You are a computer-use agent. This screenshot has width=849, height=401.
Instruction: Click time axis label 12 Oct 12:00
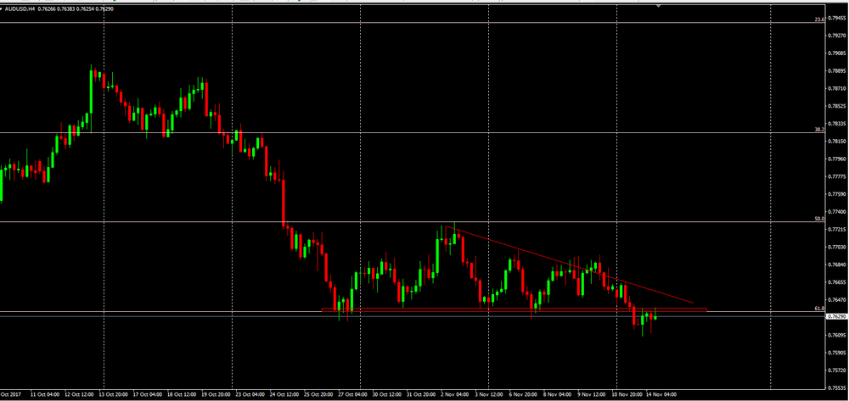(77, 395)
